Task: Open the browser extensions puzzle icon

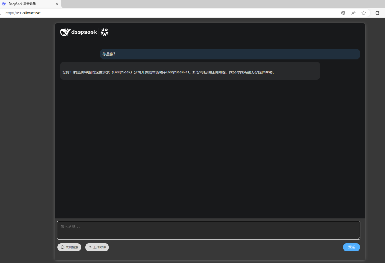Action: [378, 13]
